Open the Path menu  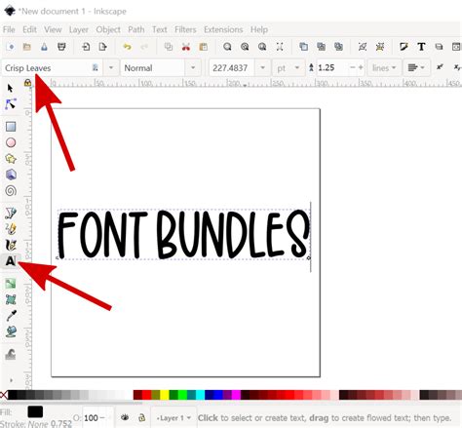[x=136, y=29]
